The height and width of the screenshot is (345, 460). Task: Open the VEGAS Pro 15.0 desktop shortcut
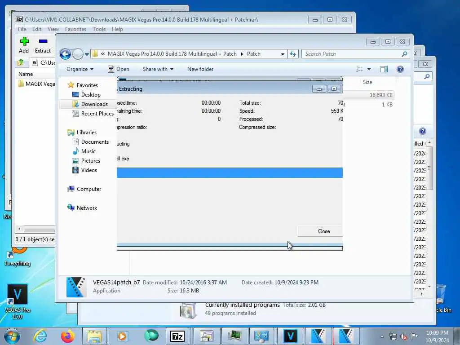click(x=18, y=301)
